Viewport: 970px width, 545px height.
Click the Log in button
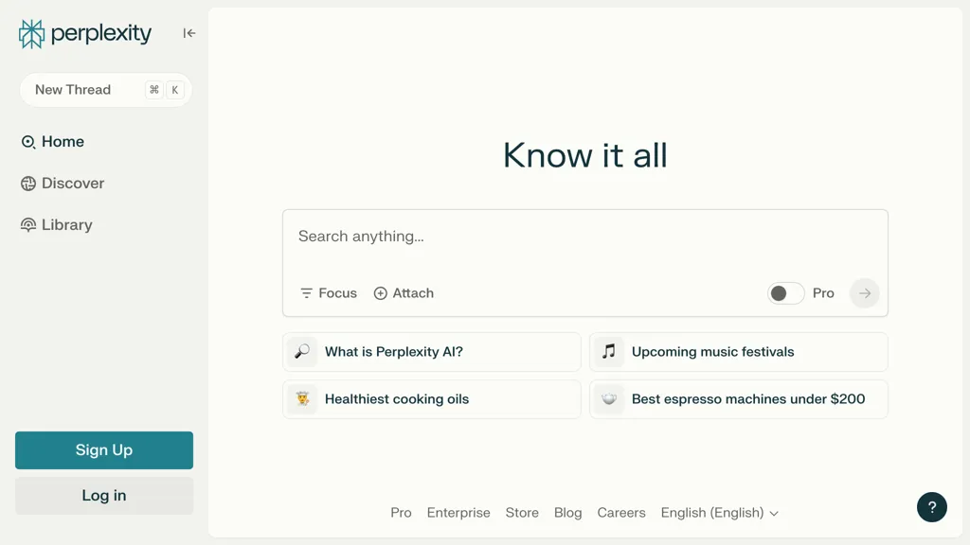pyautogui.click(x=104, y=496)
